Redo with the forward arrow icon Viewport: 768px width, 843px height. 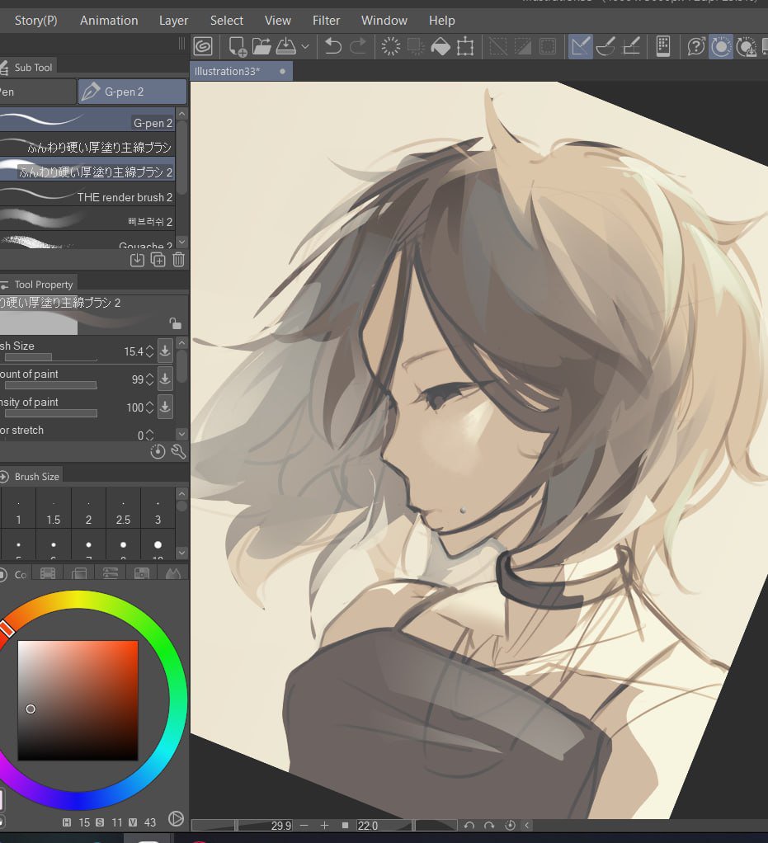358,47
